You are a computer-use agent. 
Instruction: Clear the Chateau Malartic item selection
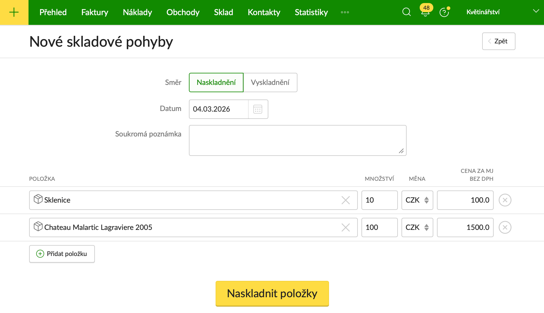pos(346,227)
